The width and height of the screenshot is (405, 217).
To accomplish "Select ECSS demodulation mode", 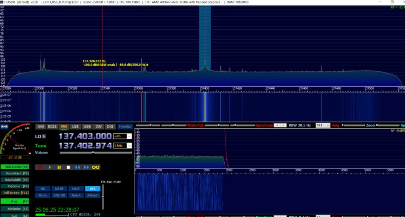I will 52,126.
